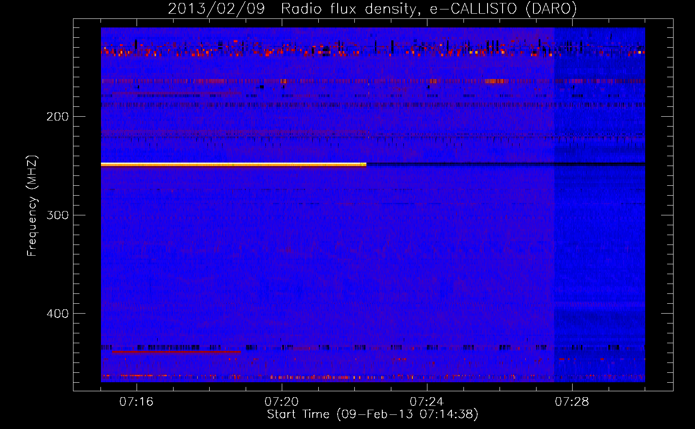Click the 07:24 time tick label
This screenshot has width=695, height=429.
[427, 402]
